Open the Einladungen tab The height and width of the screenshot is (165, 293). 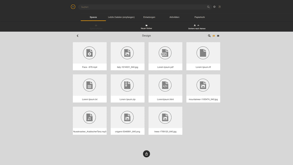149,17
